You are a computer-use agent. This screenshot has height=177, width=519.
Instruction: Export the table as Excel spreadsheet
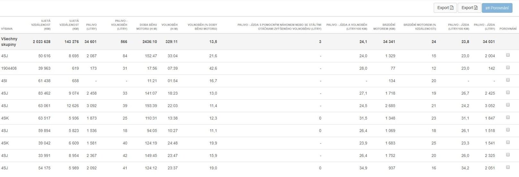tap(469, 8)
